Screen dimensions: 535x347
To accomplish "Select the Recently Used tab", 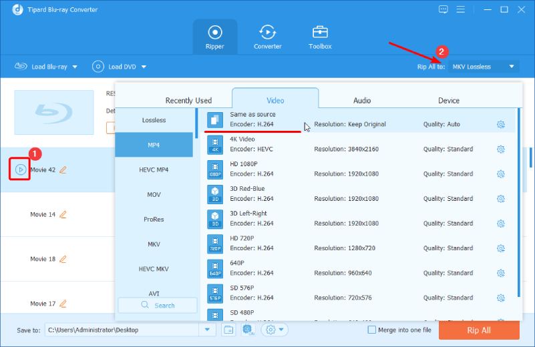I will pyautogui.click(x=188, y=101).
